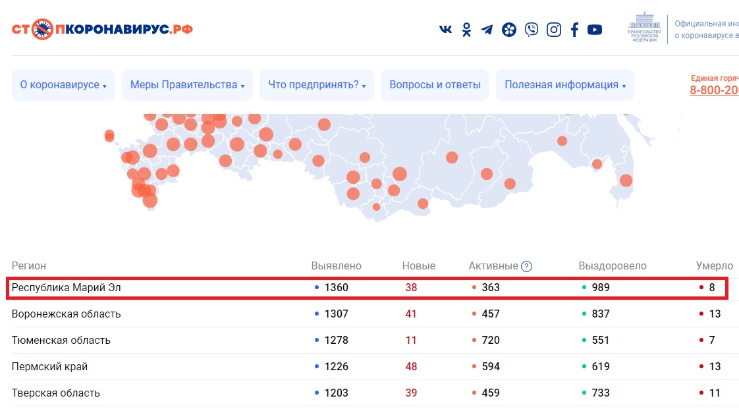This screenshot has width=739, height=417.
Task: Click the Instagram icon
Action: pyautogui.click(x=554, y=30)
